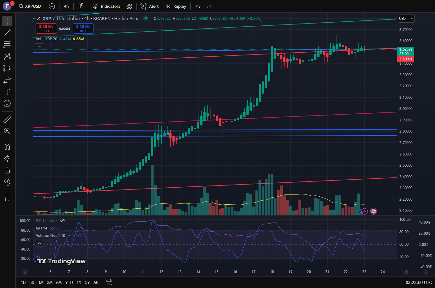This screenshot has width=435, height=288.
Task: Set range to 1M
Action: point(41,282)
